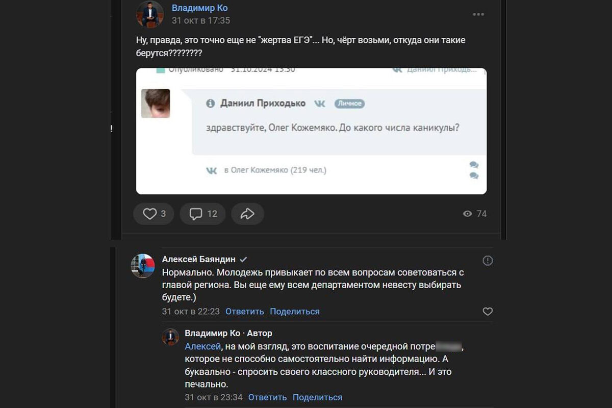Share the post using arrow icon
Image resolution: width=612 pixels, height=408 pixels.
click(x=247, y=214)
